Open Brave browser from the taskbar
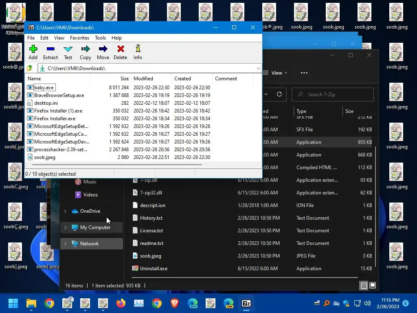Image resolution: width=417 pixels, height=313 pixels. pos(174,303)
